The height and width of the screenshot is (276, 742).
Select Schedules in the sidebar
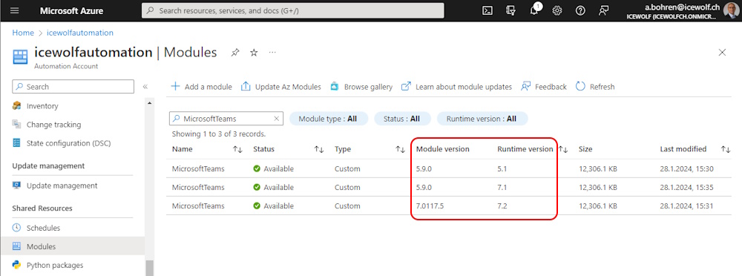[44, 228]
